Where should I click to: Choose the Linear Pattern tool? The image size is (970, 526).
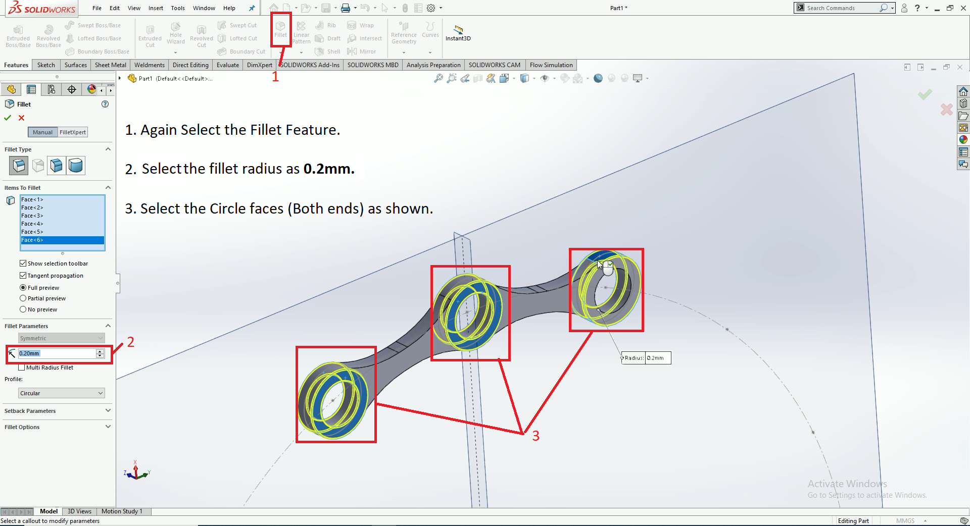tap(301, 33)
